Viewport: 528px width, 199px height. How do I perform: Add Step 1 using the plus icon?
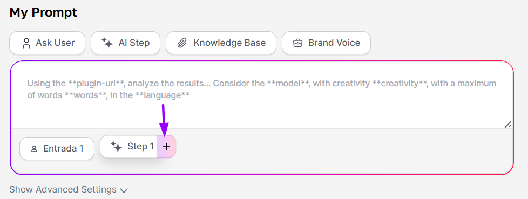(166, 147)
